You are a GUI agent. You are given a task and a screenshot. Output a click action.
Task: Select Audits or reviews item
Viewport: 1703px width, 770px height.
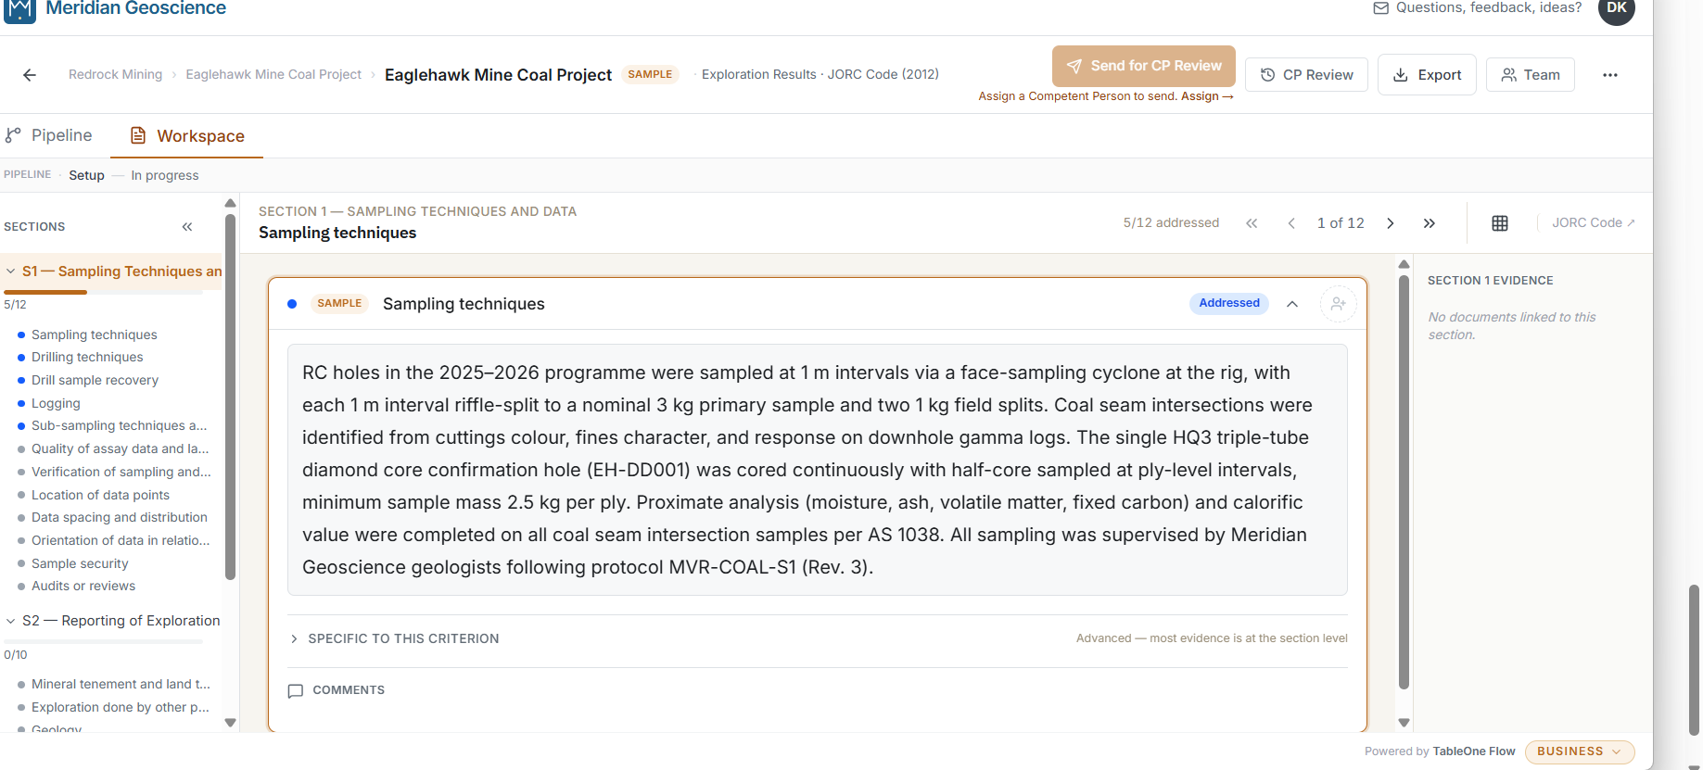point(83,587)
